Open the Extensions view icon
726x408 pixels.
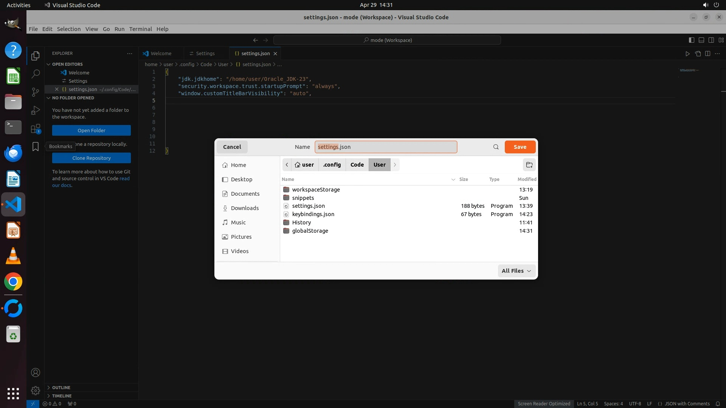[36, 129]
